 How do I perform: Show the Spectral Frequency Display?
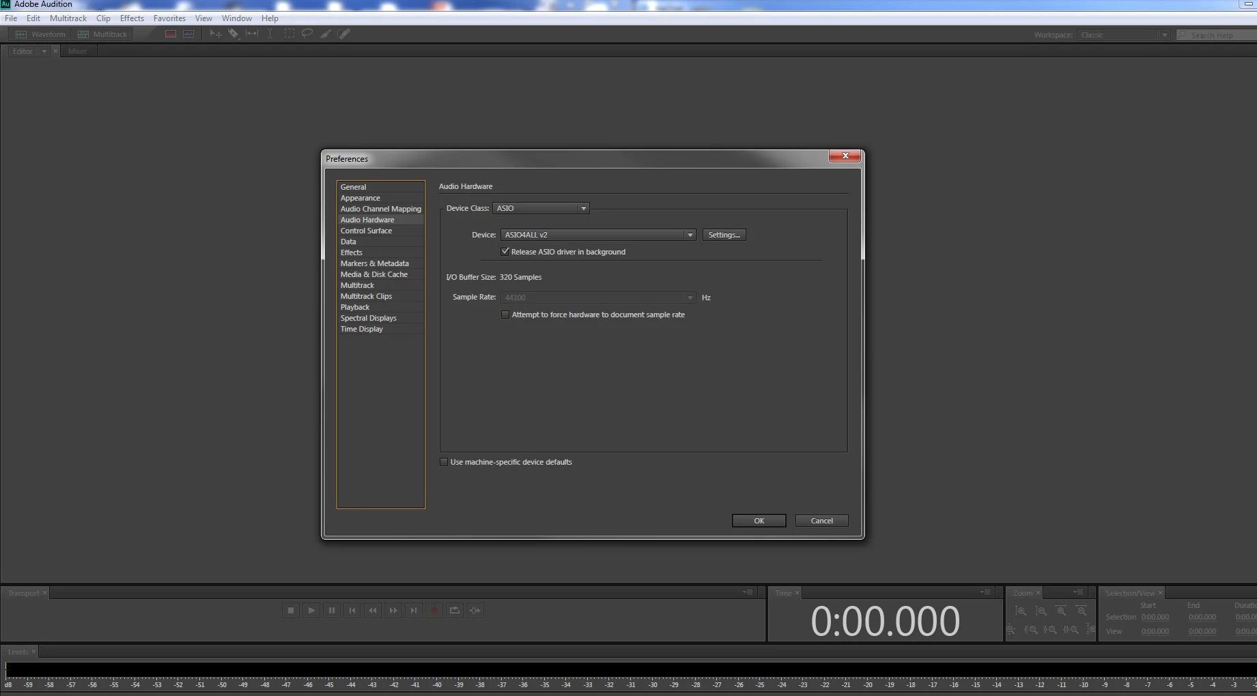pos(171,33)
